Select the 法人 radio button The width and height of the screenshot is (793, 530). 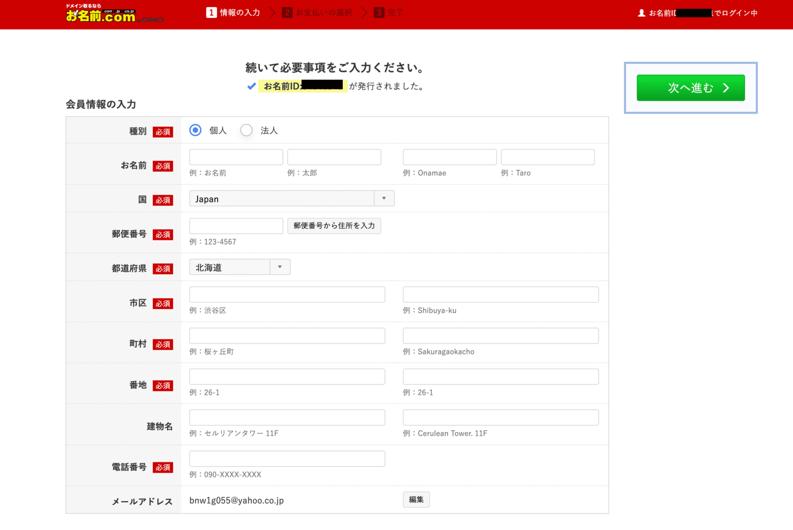(x=246, y=130)
